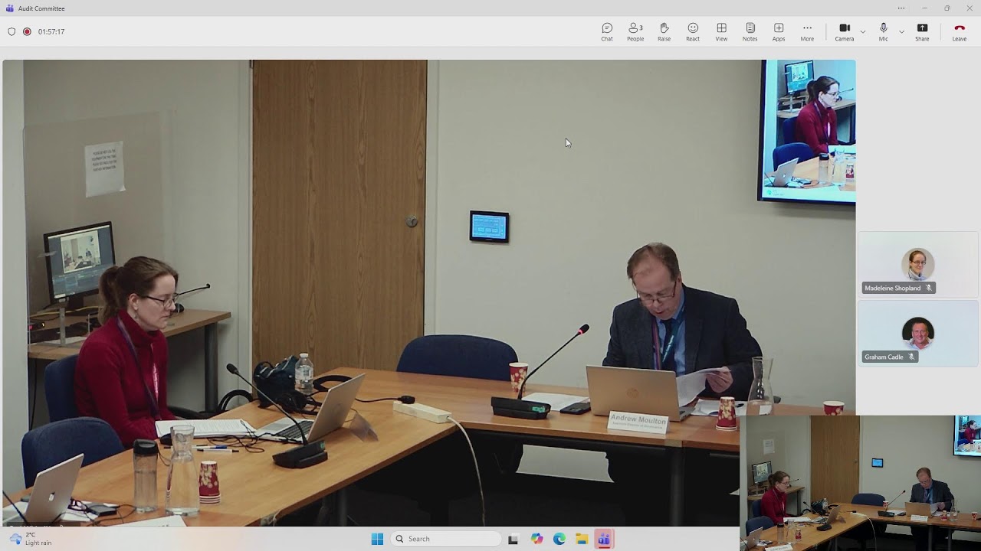
Task: Click the recording indicator icon
Action: (27, 31)
